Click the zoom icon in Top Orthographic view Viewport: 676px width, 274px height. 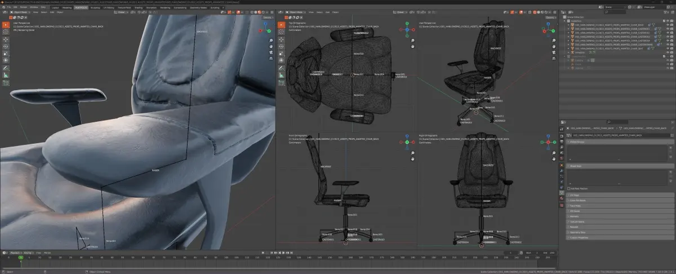[x=413, y=41]
